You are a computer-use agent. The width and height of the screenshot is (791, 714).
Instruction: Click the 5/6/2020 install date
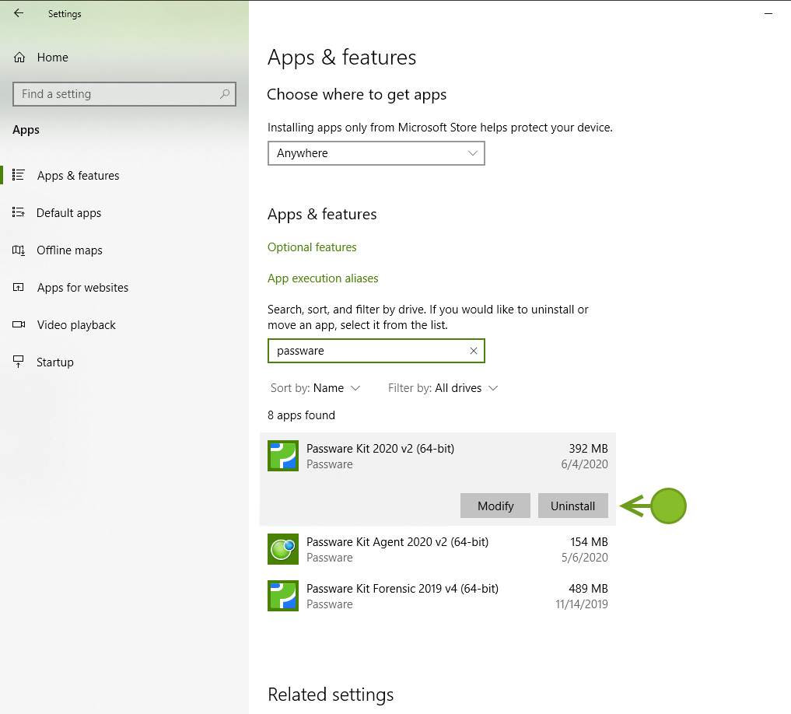tap(585, 558)
